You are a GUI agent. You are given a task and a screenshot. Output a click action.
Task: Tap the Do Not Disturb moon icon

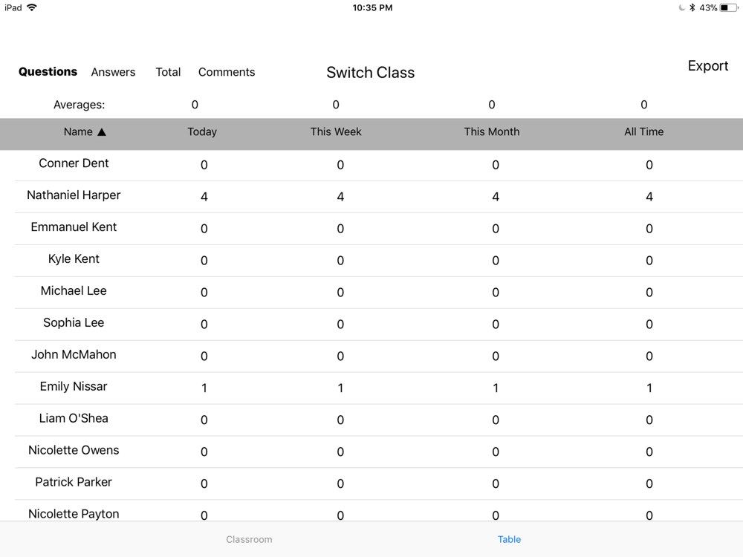pos(681,7)
